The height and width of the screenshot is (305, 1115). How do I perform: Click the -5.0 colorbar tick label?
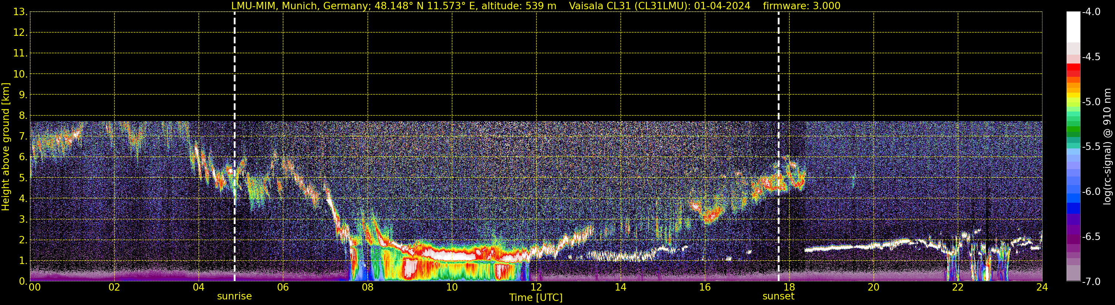[1091, 102]
